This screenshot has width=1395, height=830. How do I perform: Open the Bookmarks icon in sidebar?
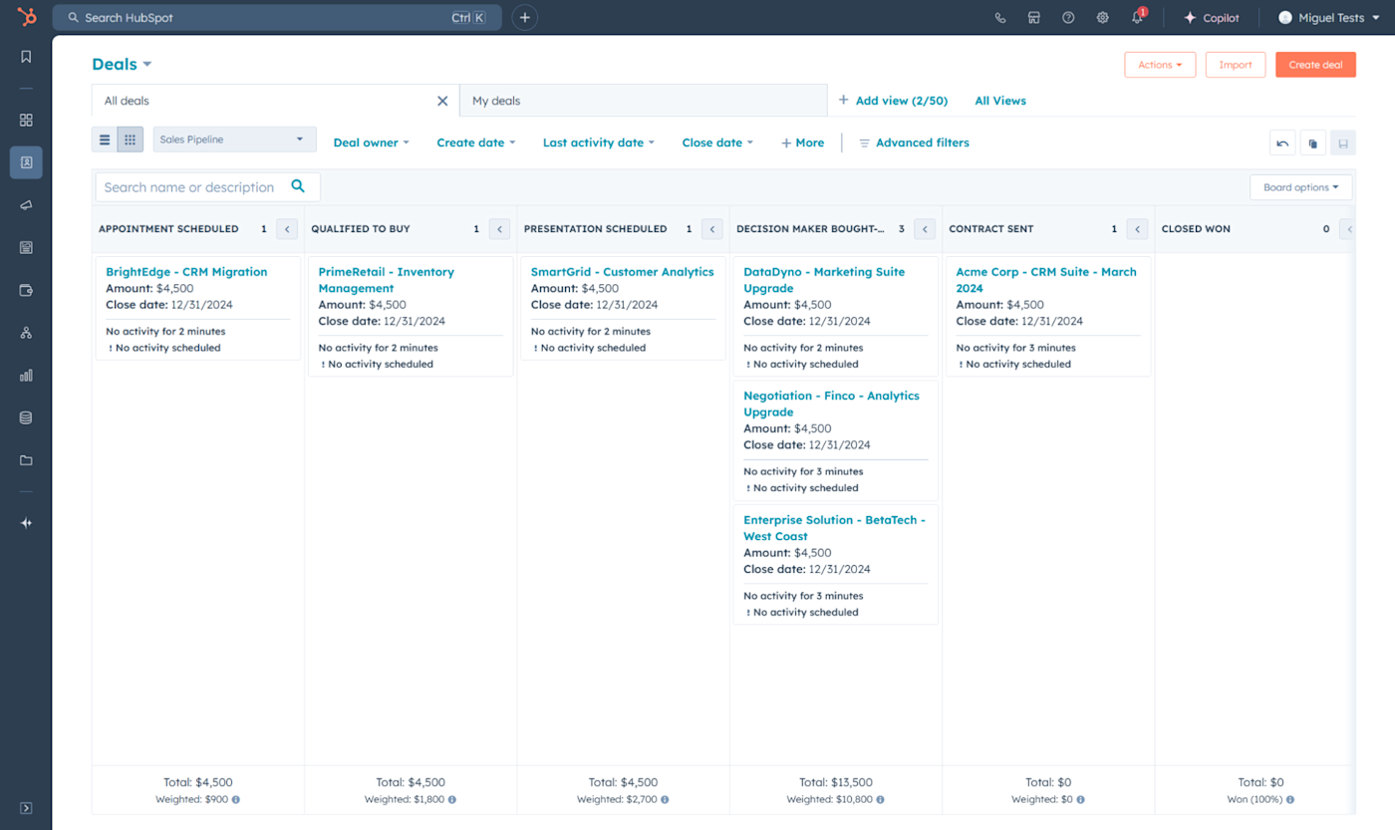[x=26, y=57]
